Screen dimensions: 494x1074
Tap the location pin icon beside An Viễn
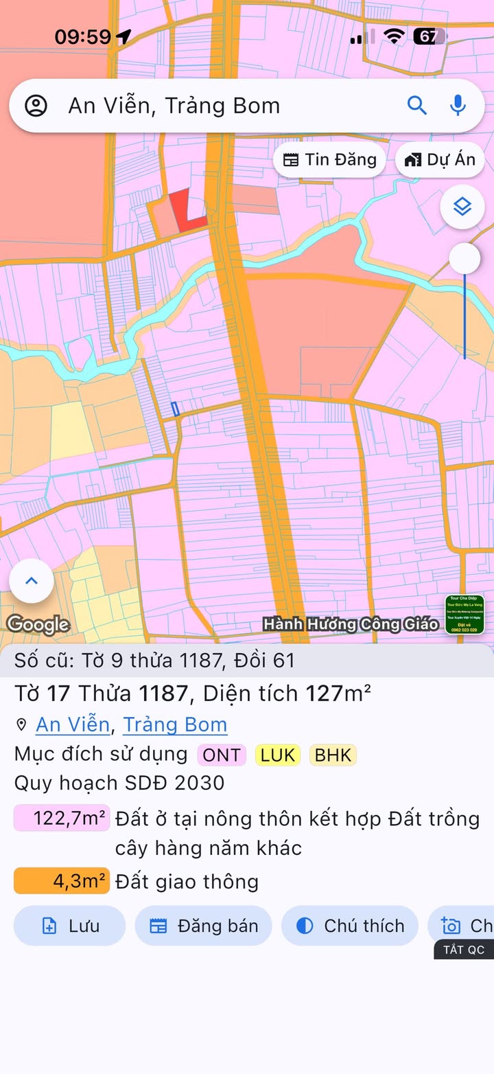click(x=21, y=725)
